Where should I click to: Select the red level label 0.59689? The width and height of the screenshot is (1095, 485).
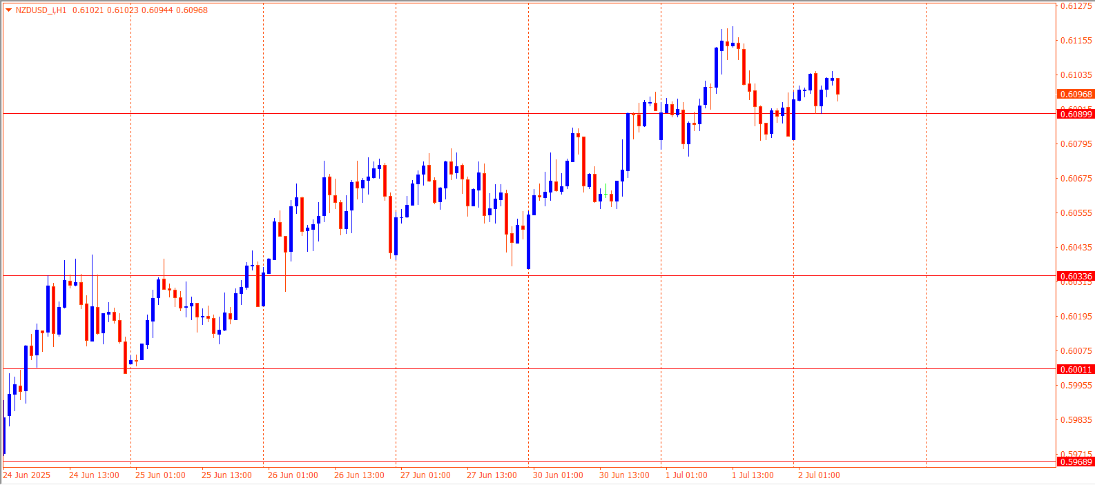pos(1076,462)
